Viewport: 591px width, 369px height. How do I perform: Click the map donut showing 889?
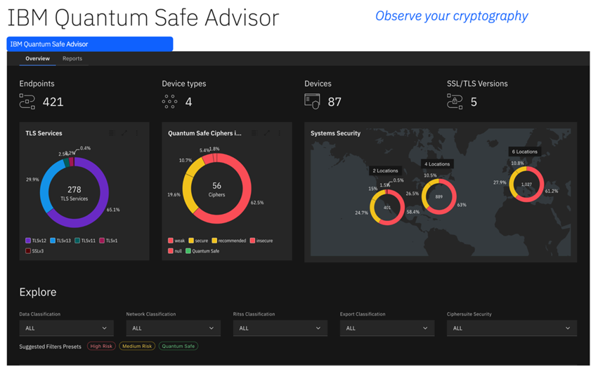[x=439, y=196]
